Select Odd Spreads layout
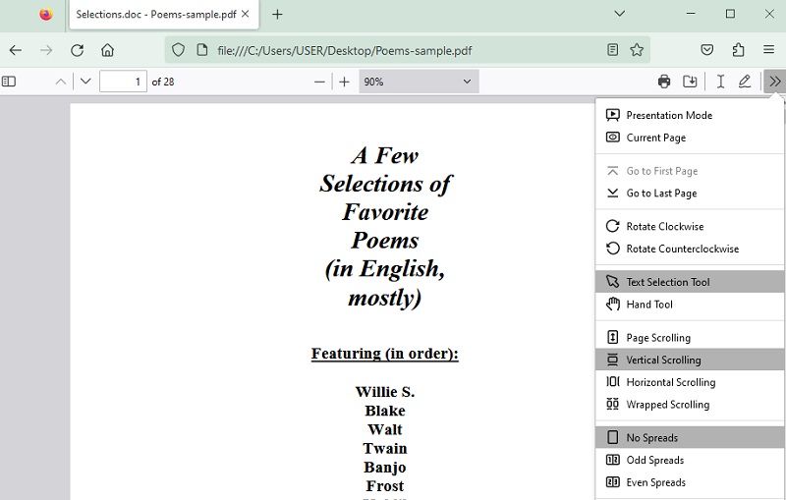Screen dimensions: 786x500 [x=690, y=460]
